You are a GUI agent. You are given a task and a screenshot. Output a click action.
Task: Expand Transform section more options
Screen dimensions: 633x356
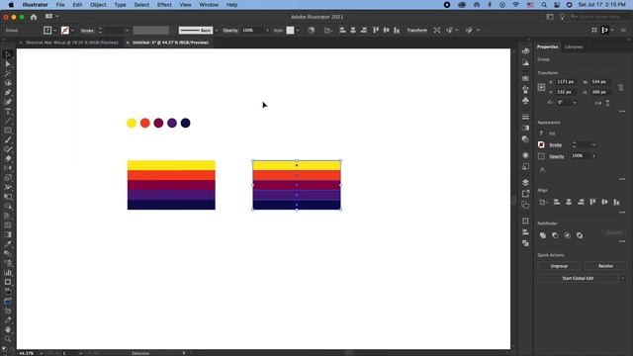pos(622,111)
